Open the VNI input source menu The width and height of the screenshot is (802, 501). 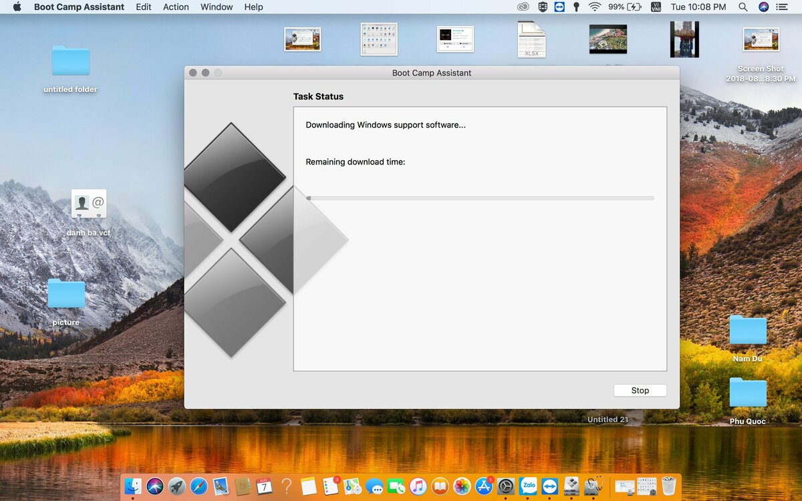656,7
